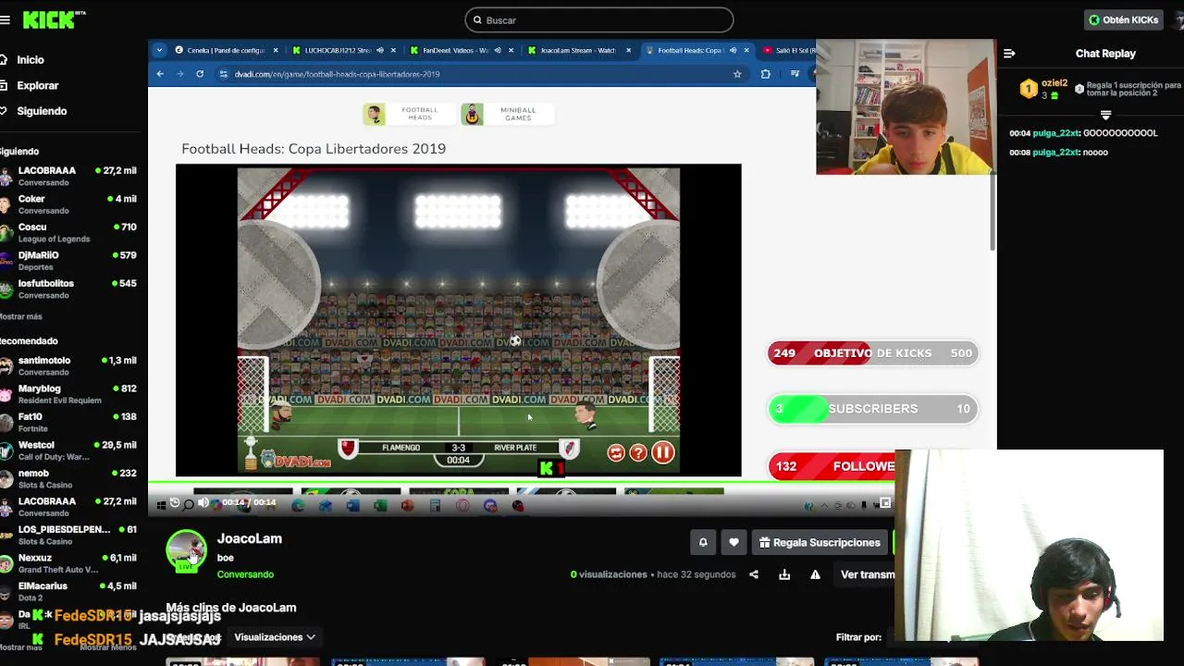Open Coscu channel in sidebar
This screenshot has width=1184, height=666.
pos(69,232)
